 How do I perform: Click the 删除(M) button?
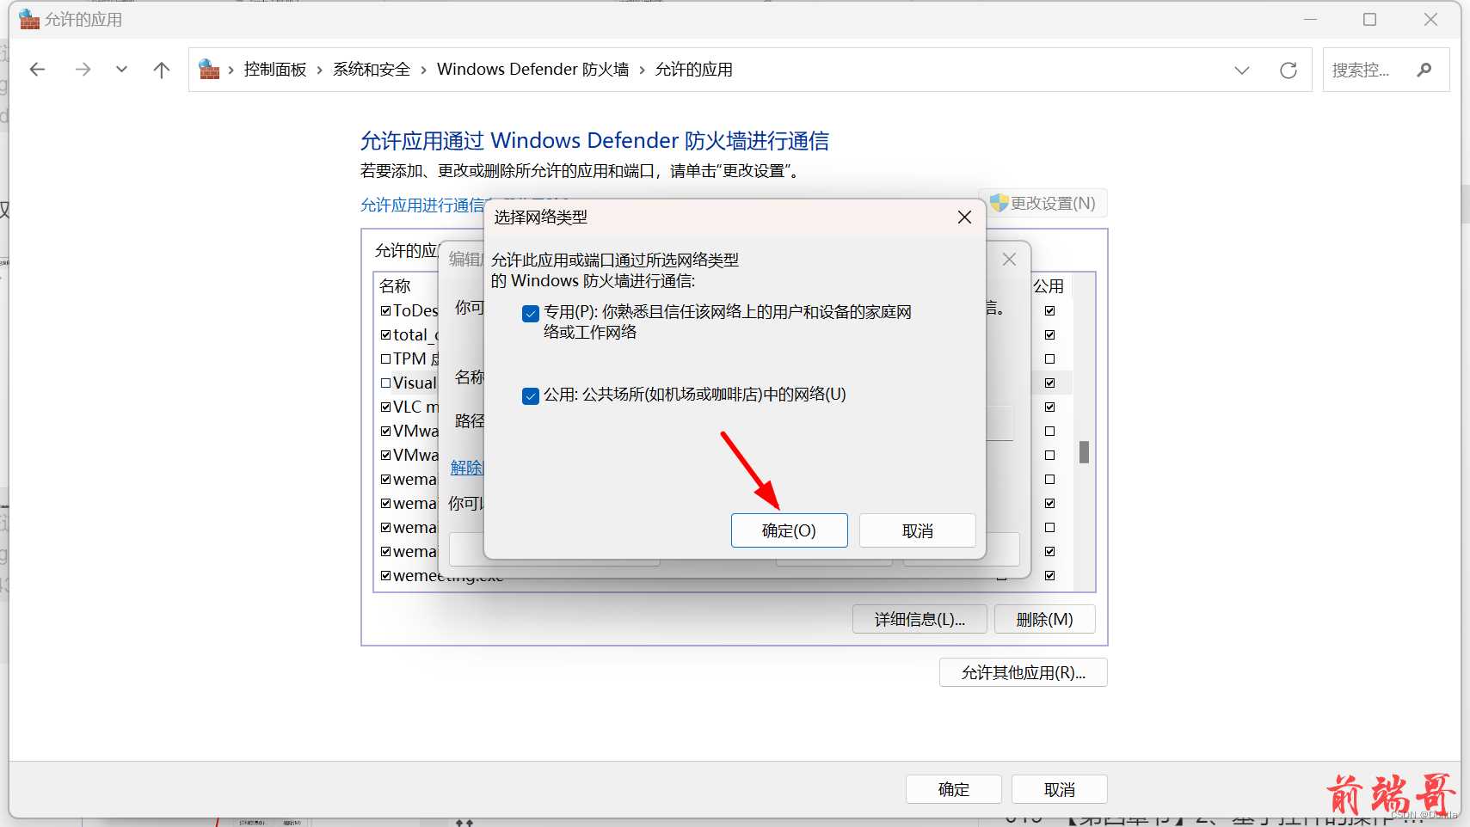[1044, 619]
